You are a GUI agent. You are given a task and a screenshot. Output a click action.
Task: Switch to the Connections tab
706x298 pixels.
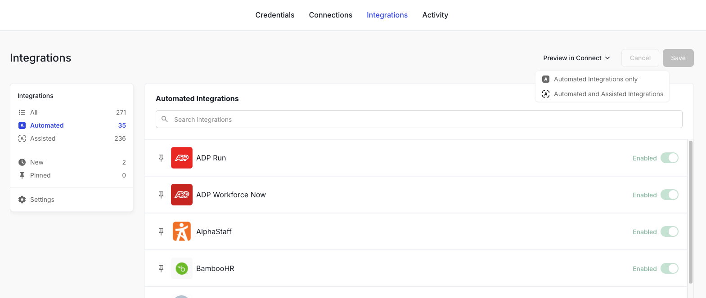(x=331, y=15)
